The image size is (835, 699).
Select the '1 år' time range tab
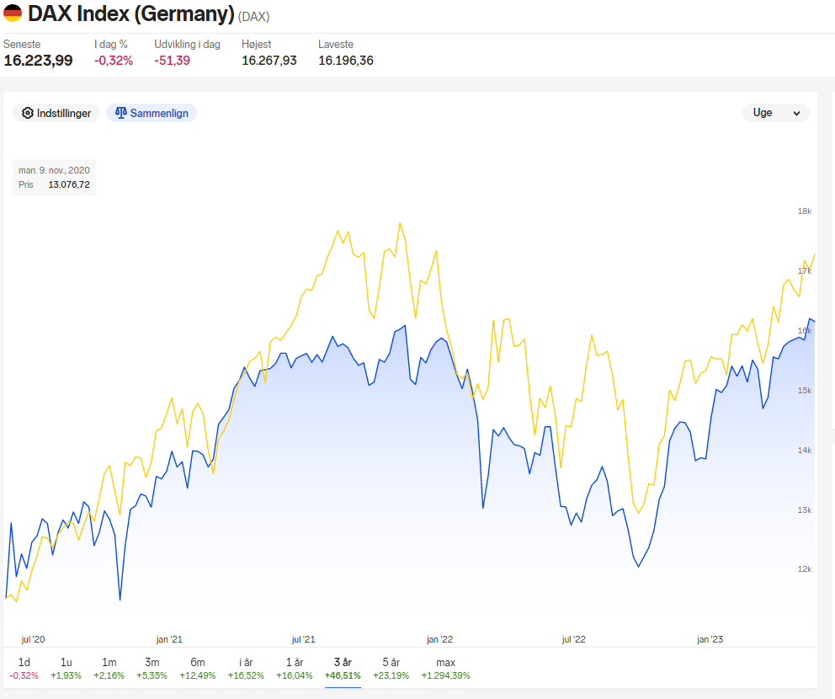(x=295, y=668)
